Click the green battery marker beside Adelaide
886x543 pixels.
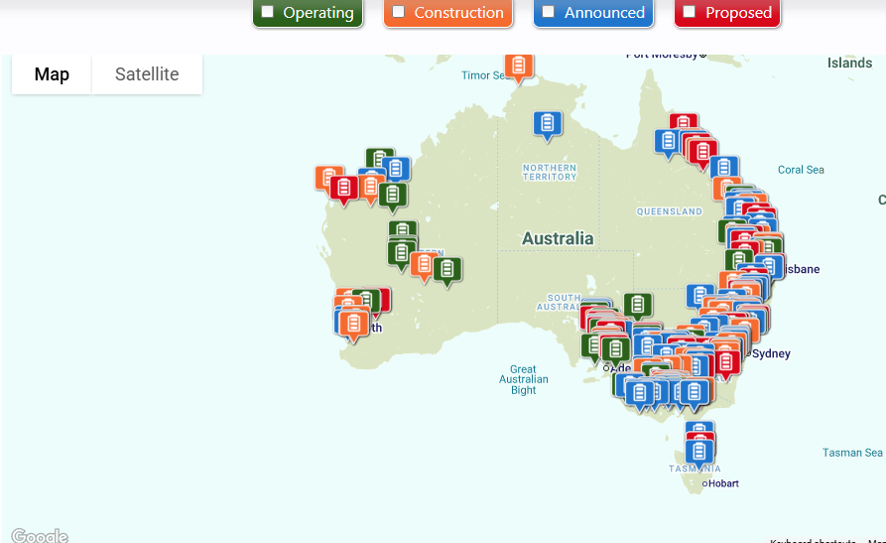coord(615,349)
